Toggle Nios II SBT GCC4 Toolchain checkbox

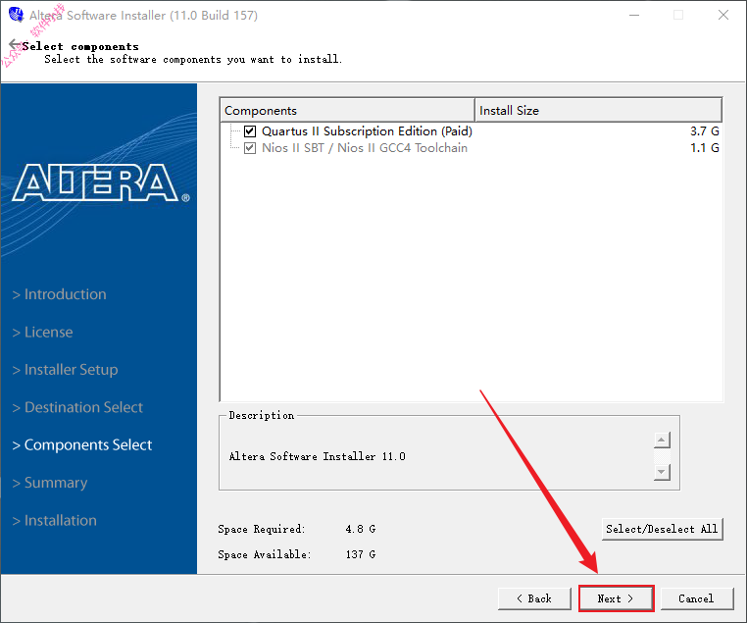click(x=250, y=148)
